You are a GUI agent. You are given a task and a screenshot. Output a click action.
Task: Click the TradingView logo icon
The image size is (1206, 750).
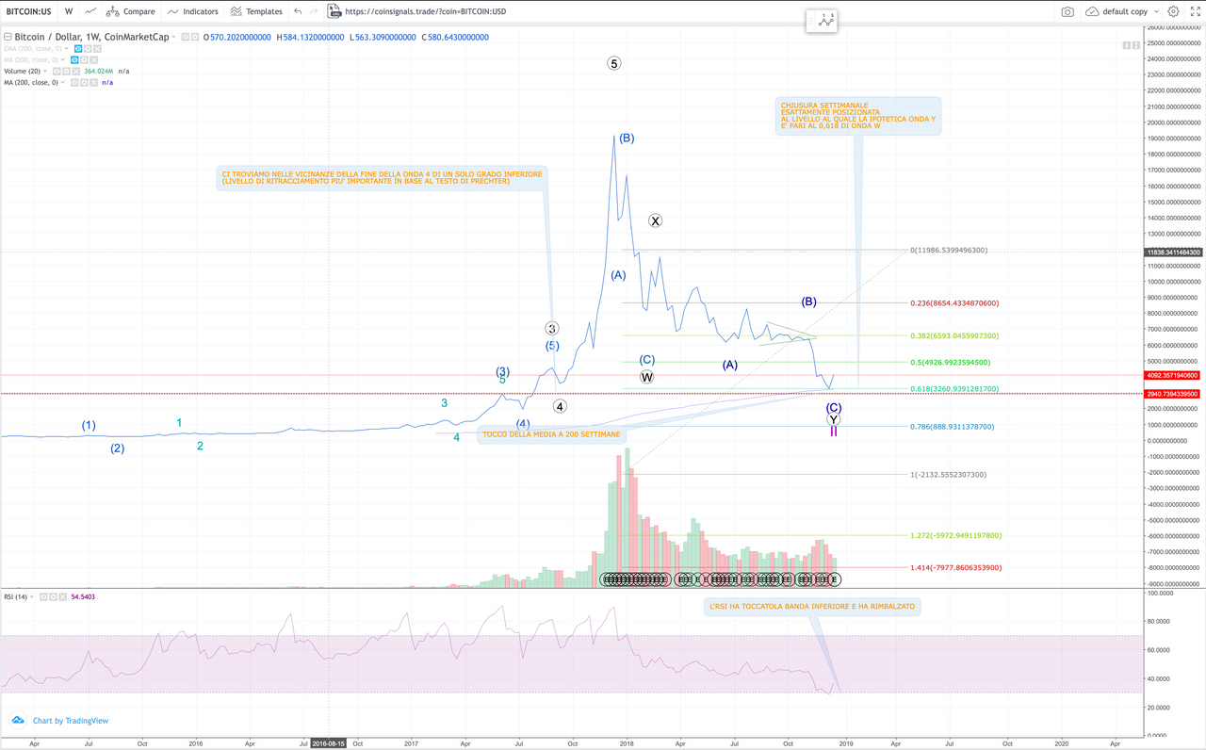pos(18,721)
